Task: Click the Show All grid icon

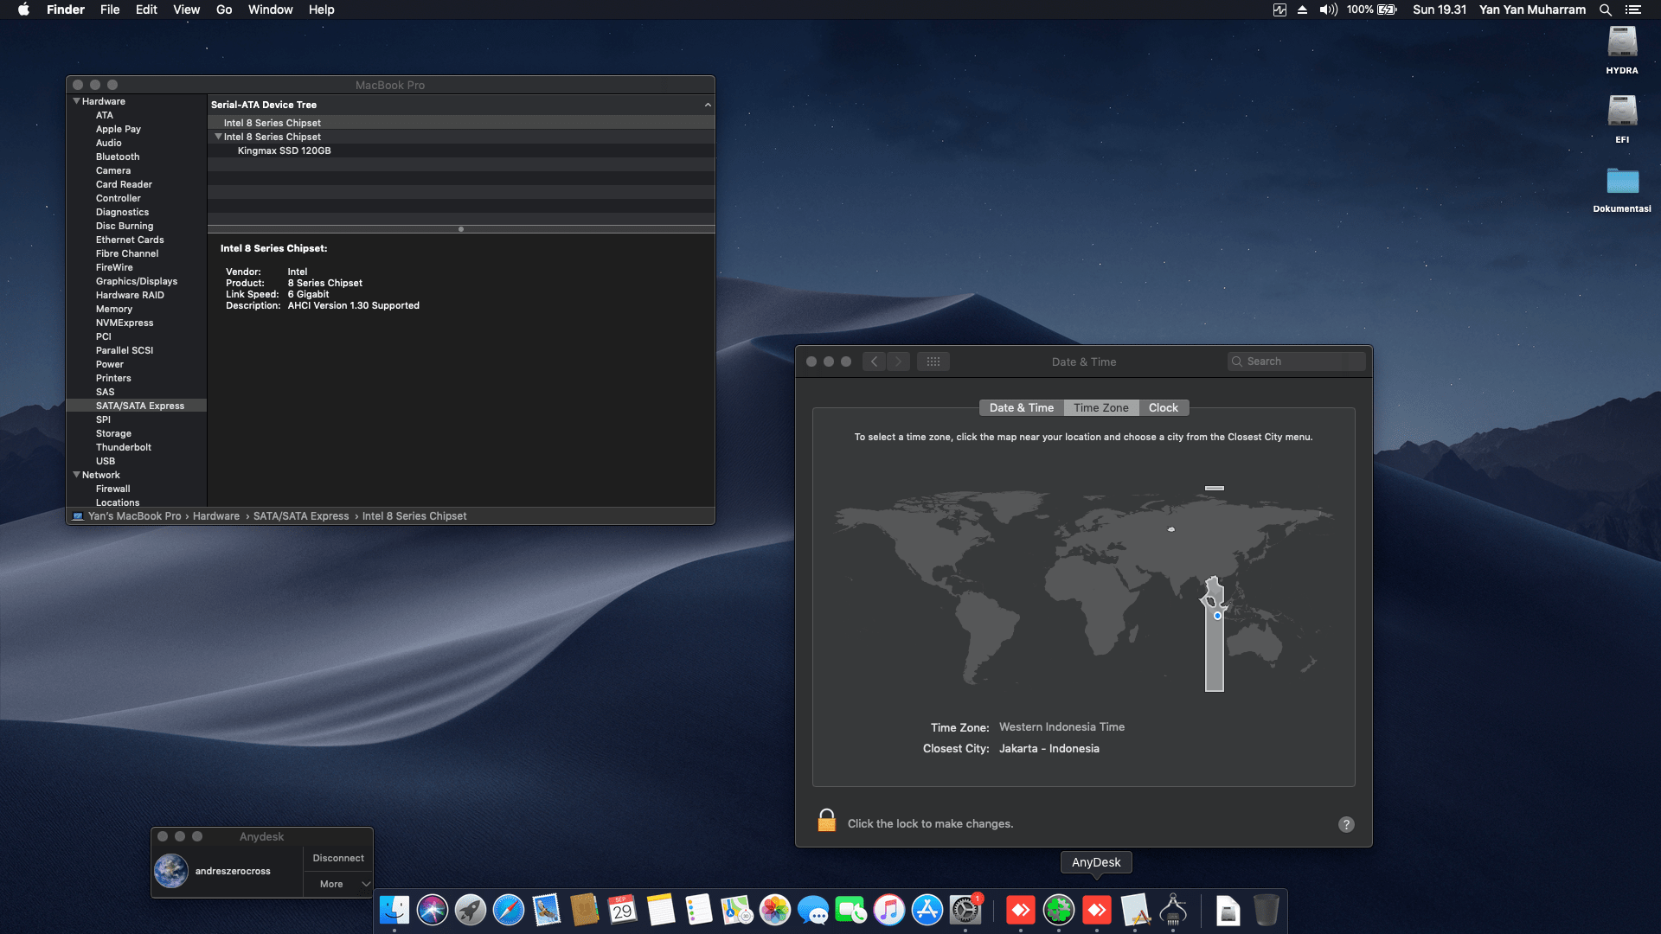Action: click(x=933, y=361)
